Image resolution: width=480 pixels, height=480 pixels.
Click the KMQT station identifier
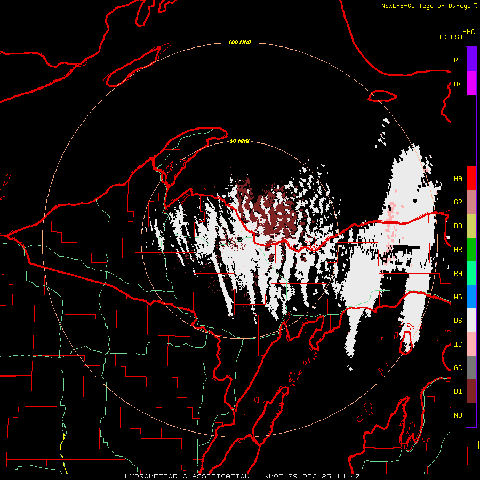pos(274,476)
